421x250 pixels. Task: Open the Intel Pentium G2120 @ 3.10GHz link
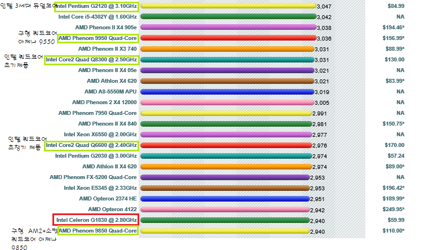pyautogui.click(x=95, y=6)
